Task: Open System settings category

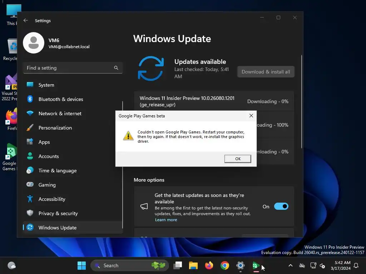Action: click(x=73, y=85)
